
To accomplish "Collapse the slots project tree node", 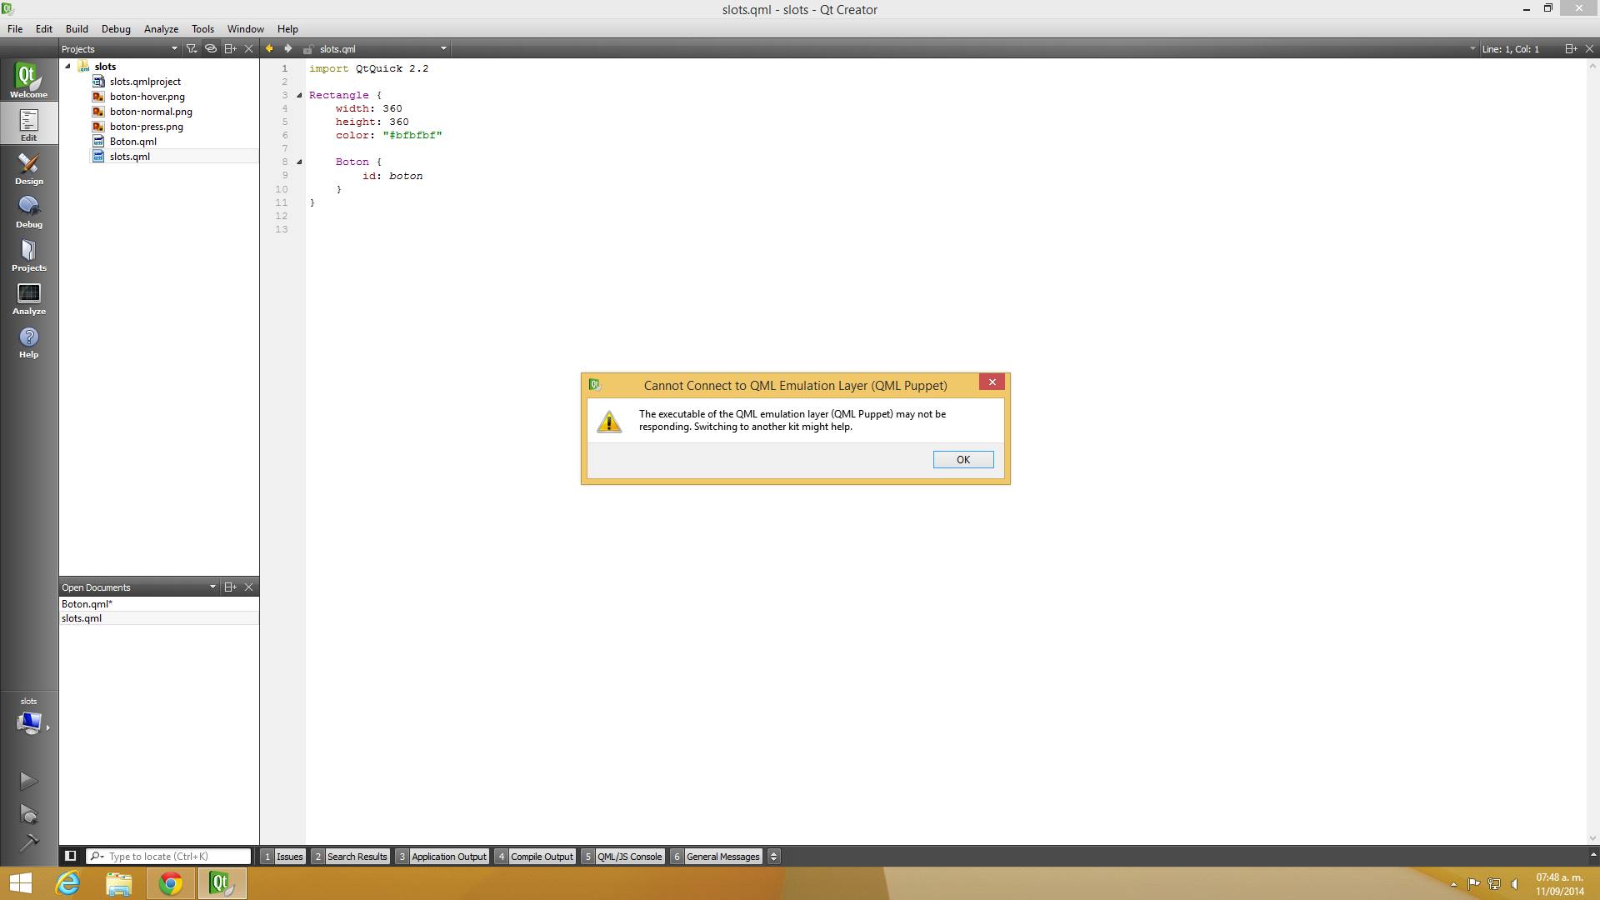I will (68, 67).
